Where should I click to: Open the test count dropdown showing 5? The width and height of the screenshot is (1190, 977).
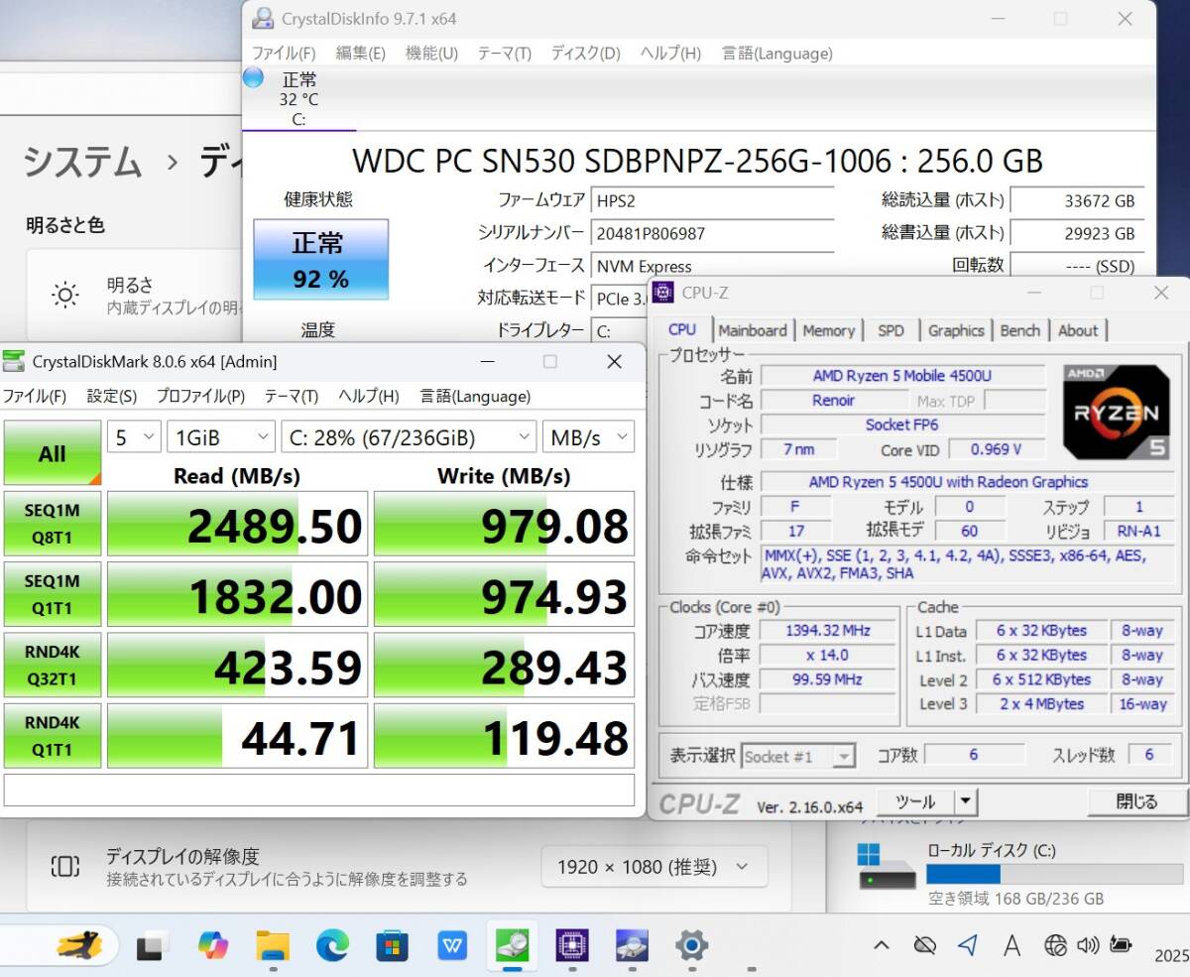pos(134,436)
